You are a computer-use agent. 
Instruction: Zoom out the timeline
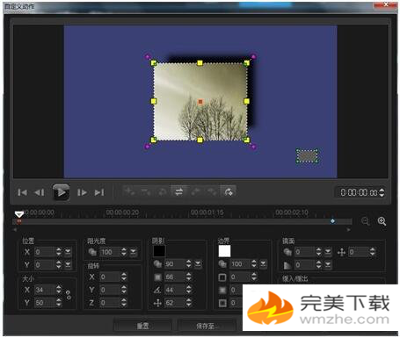(x=366, y=221)
